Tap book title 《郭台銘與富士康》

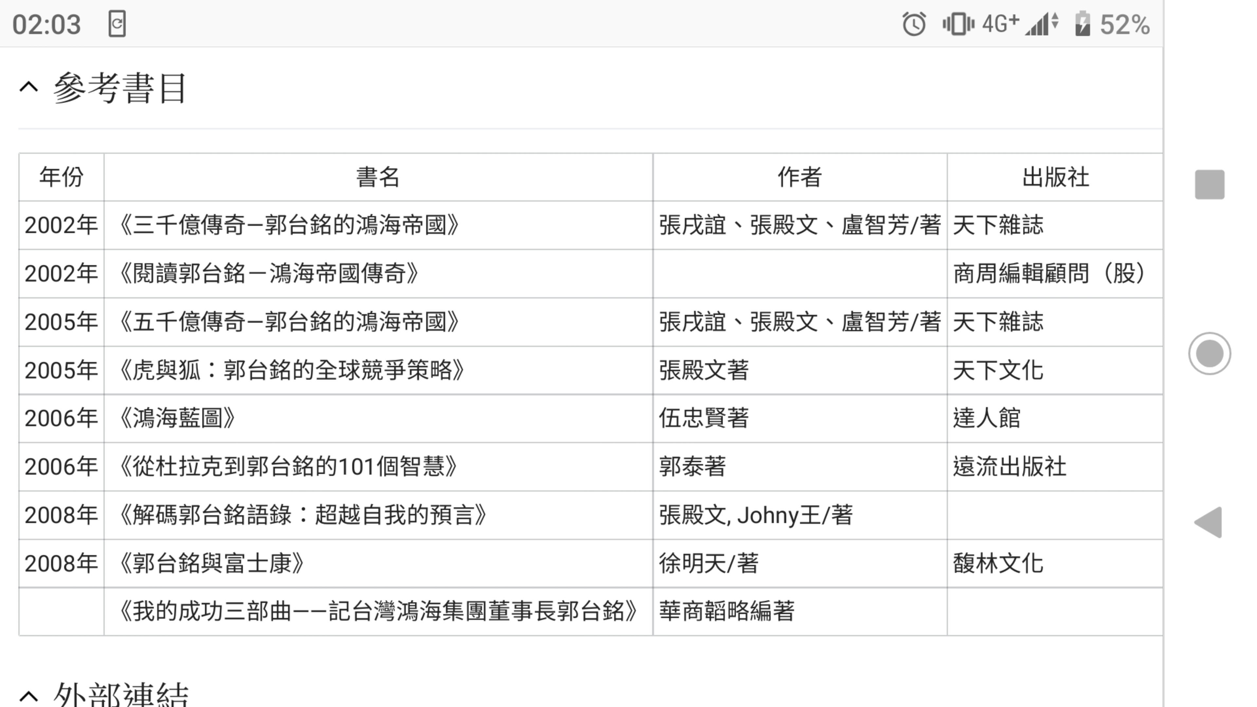[x=211, y=564]
